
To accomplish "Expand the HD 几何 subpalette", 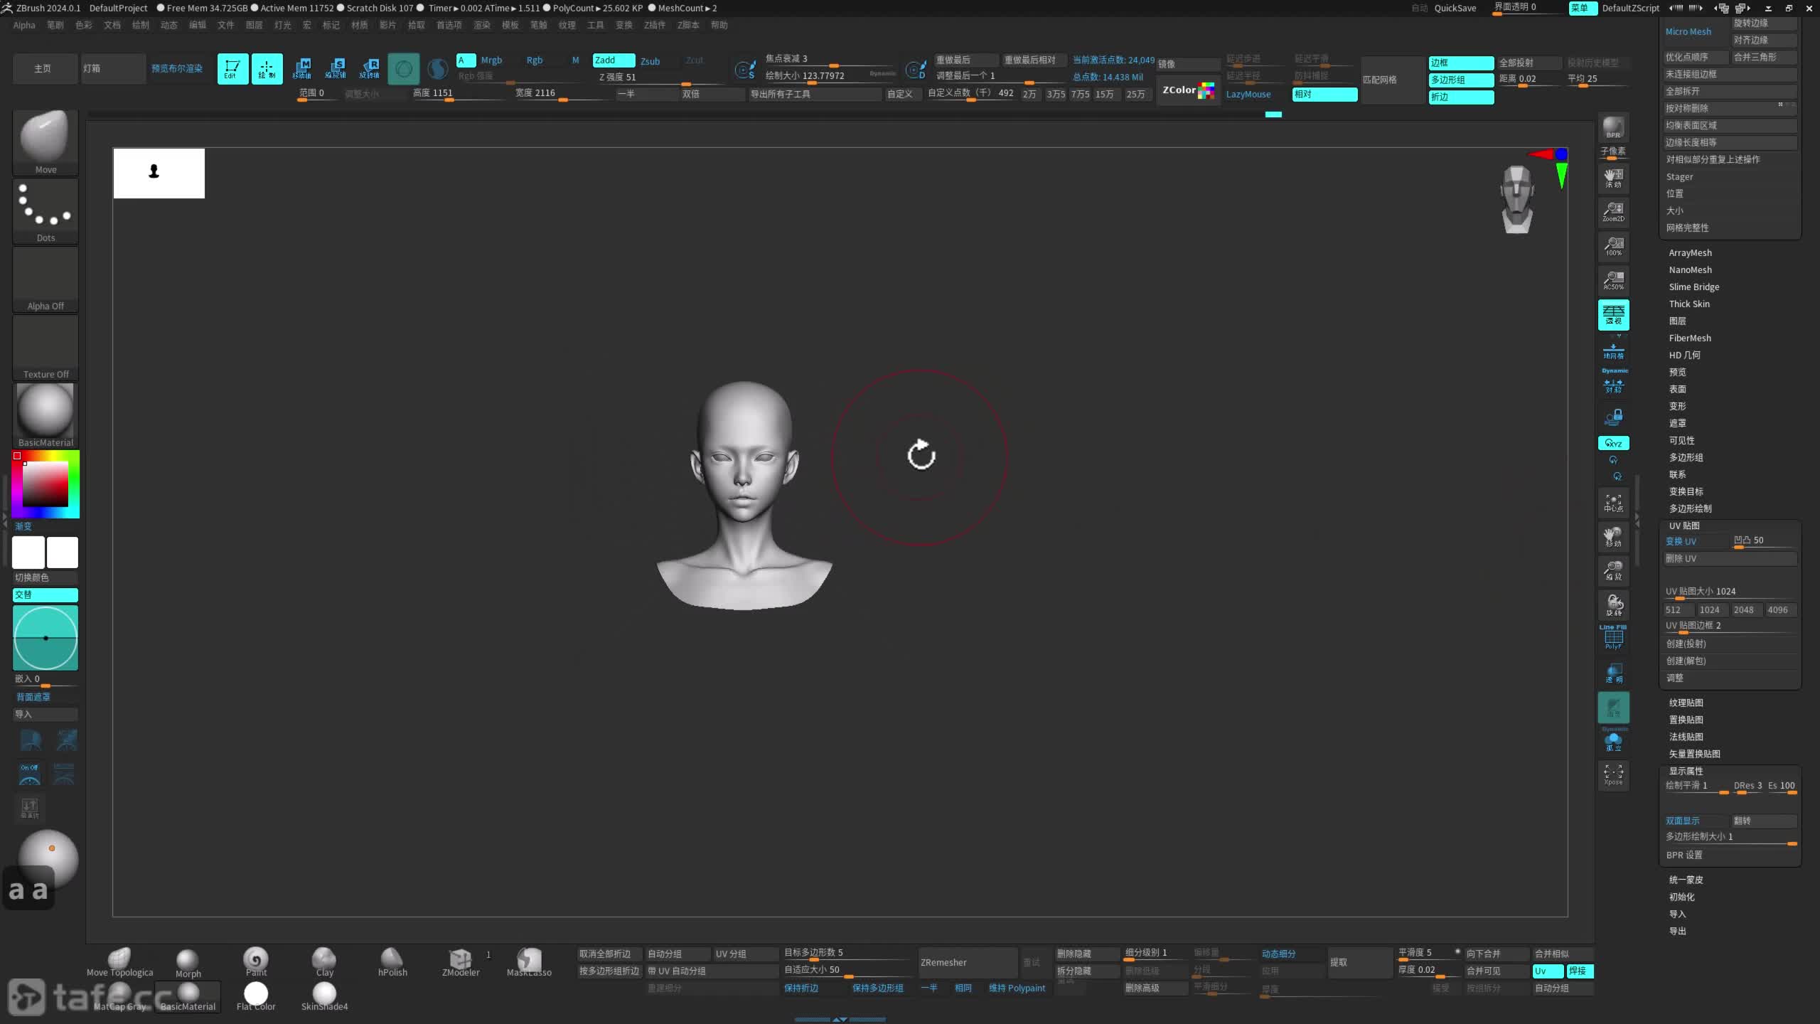I will [x=1684, y=356].
